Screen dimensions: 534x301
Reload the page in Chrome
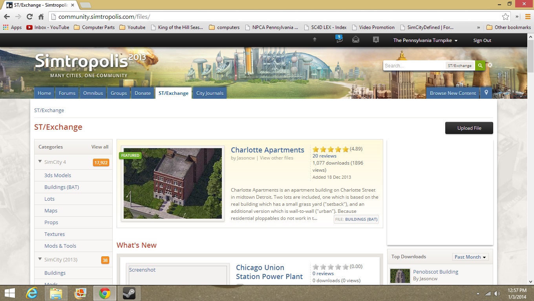pyautogui.click(x=29, y=17)
